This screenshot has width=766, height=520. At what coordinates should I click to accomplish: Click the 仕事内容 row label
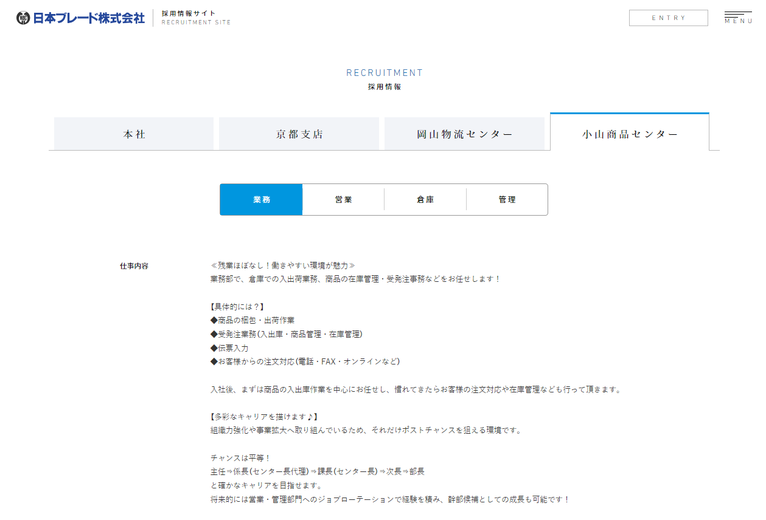coord(134,266)
